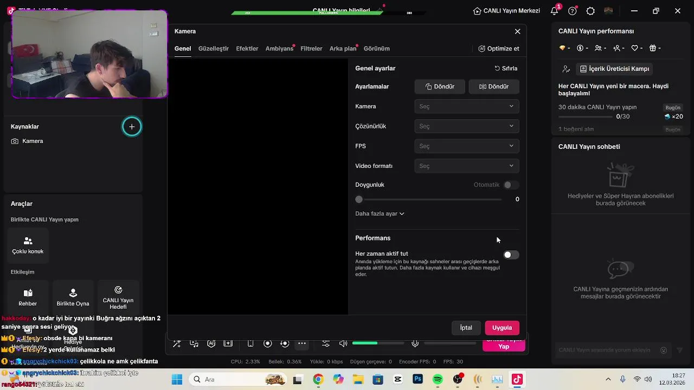Open CANLI Yayın Merkezi
This screenshot has width=694, height=390.
506,11
